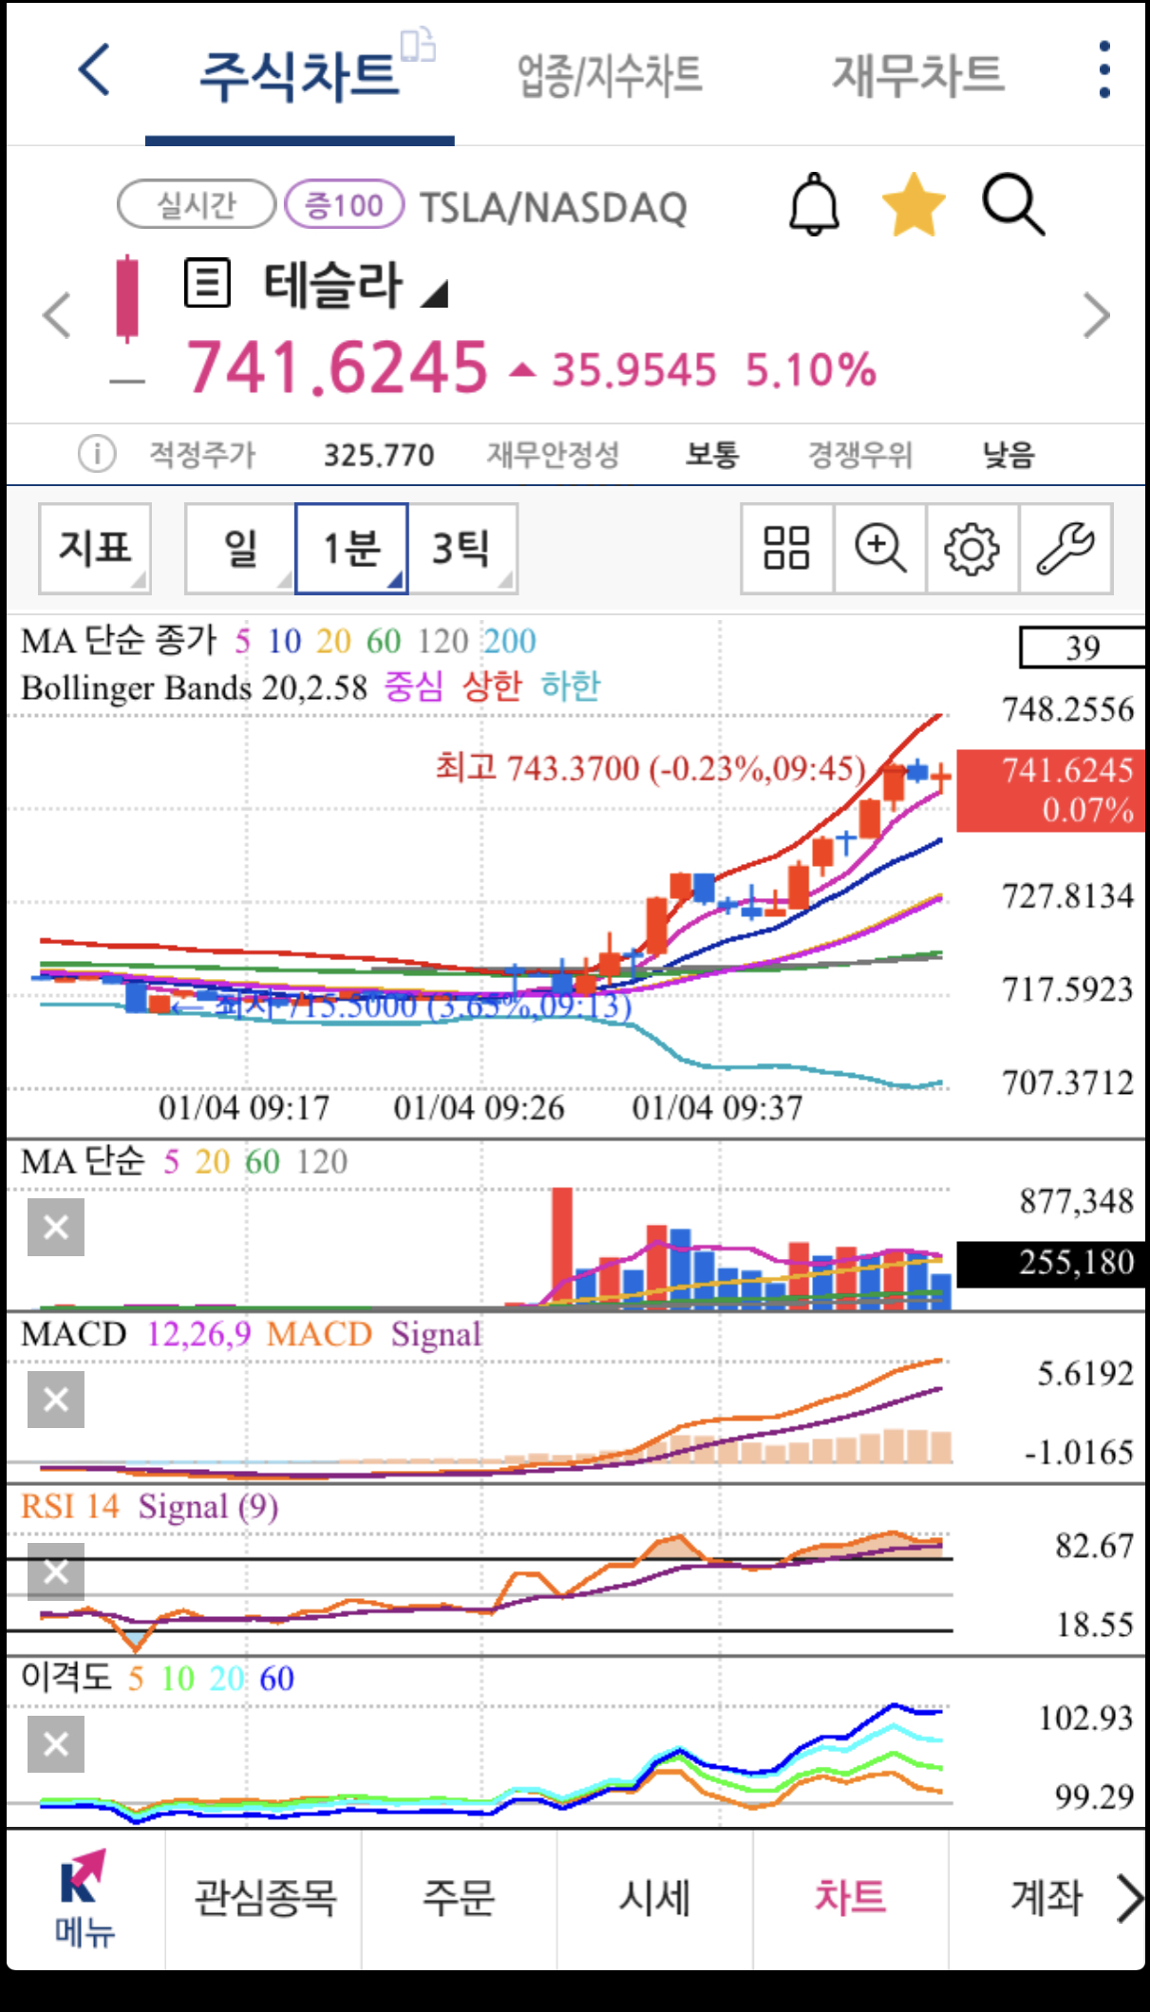This screenshot has width=1150, height=2012.
Task: Switch to the 재무차트 tab
Action: 917,76
